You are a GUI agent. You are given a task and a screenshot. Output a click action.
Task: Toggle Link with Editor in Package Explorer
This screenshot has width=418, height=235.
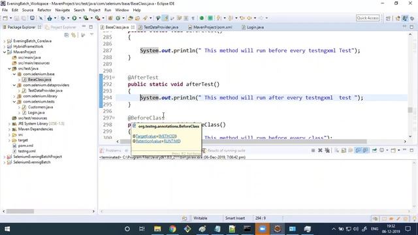[74, 35]
